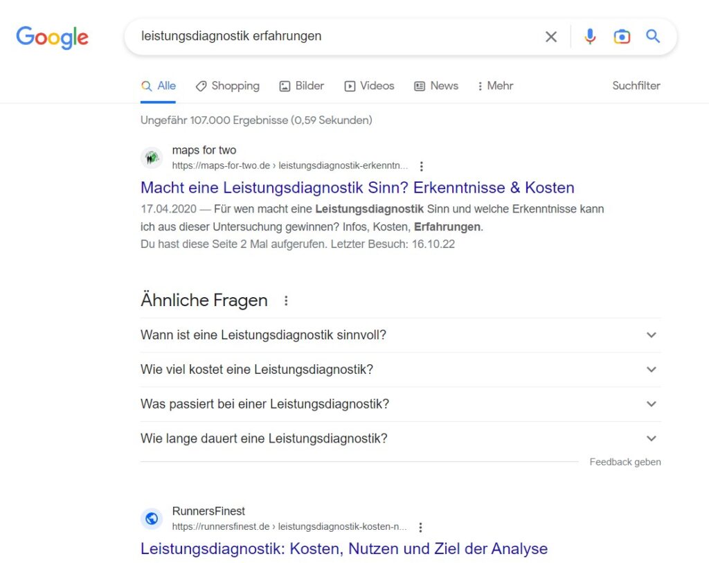
Task: Open the Videos tab
Action: (x=370, y=86)
